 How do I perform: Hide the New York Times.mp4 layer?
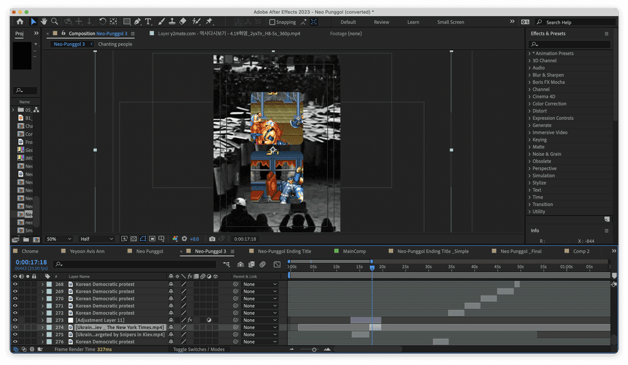tap(15, 327)
